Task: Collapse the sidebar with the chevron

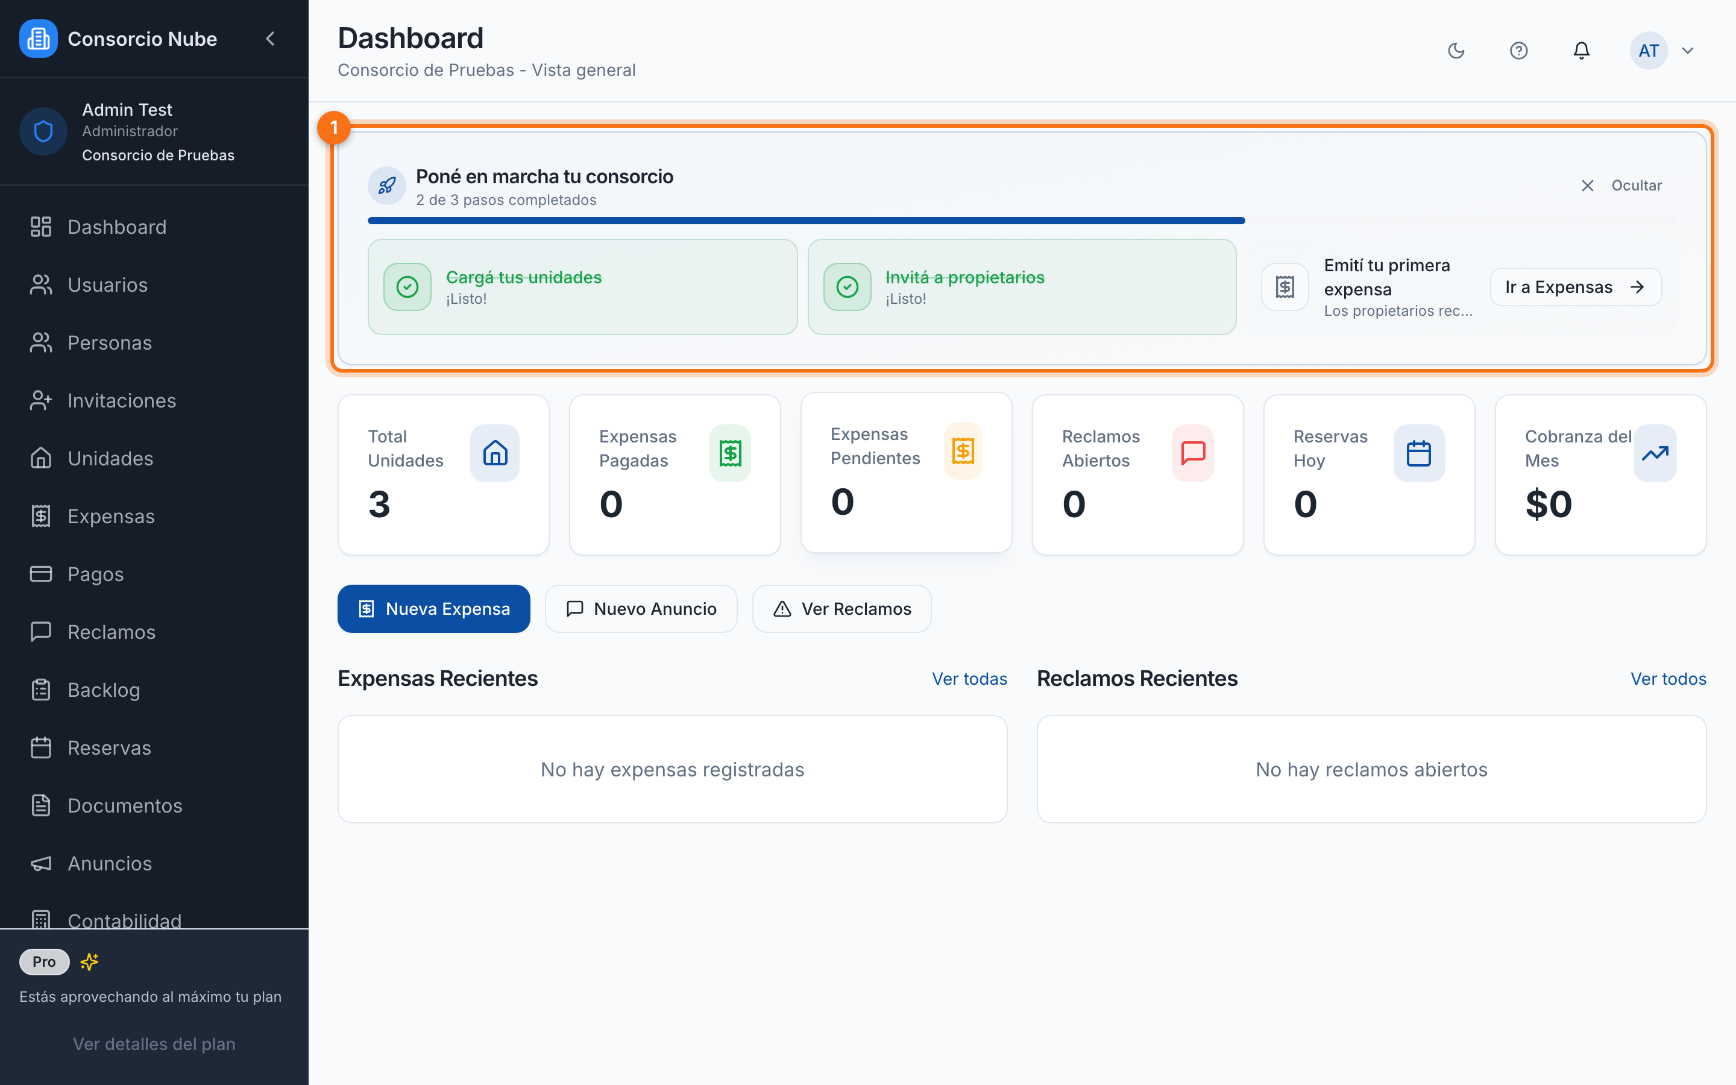Action: pos(271,39)
